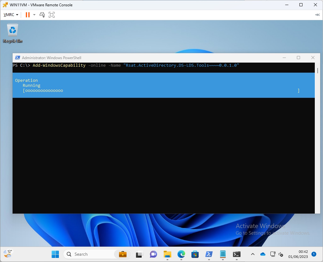Enter full screen mode in VMRC
Image resolution: width=323 pixels, height=262 pixels.
click(x=52, y=15)
